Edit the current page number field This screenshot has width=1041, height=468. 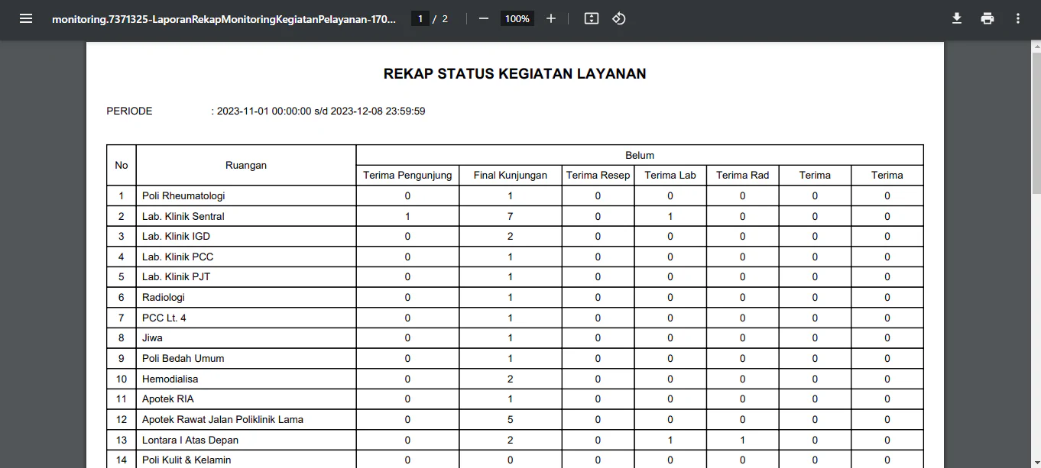(420, 18)
